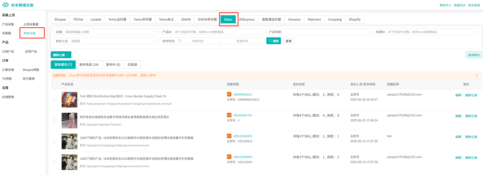483x175 pixels.
Task: Open the 发布人员 publisher dropdown
Action: (x=105, y=41)
